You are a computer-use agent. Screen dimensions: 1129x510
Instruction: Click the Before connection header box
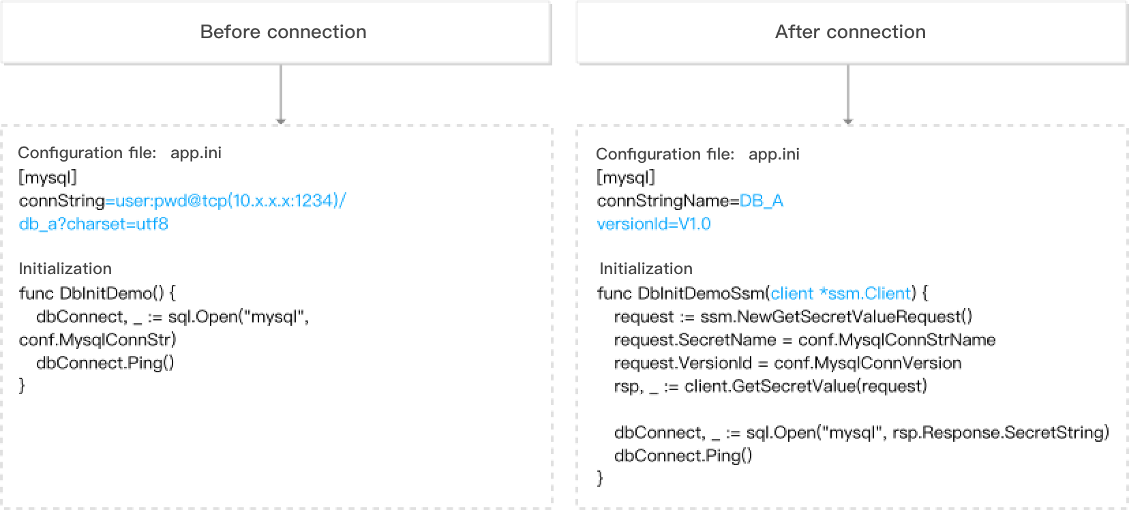[x=276, y=32]
